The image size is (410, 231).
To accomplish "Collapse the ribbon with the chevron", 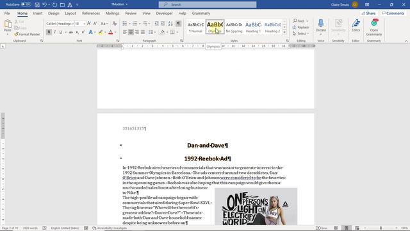I will click(406, 41).
